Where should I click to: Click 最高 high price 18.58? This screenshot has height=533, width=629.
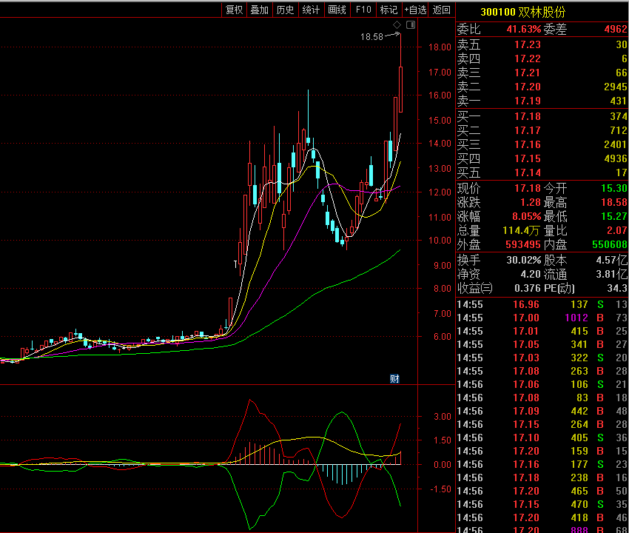tap(613, 202)
